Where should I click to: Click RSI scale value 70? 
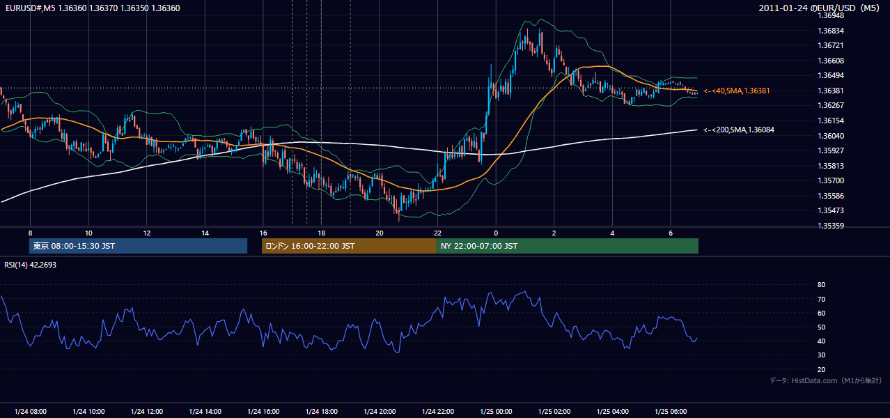tap(822, 299)
